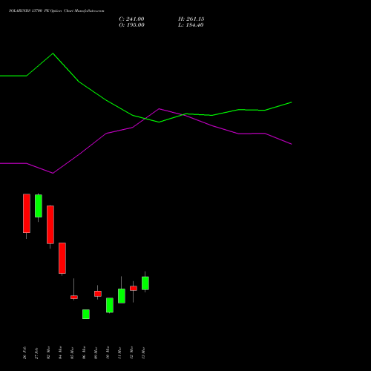
Task: Select the 06 Mar date label
Action: click(84, 352)
